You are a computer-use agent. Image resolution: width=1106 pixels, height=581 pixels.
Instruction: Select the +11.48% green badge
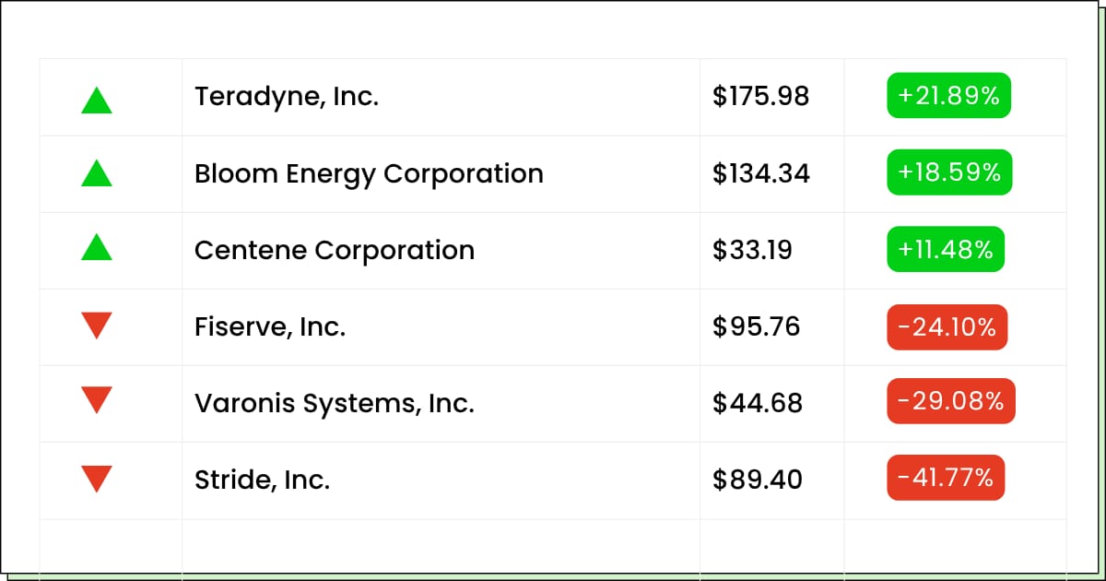(946, 249)
